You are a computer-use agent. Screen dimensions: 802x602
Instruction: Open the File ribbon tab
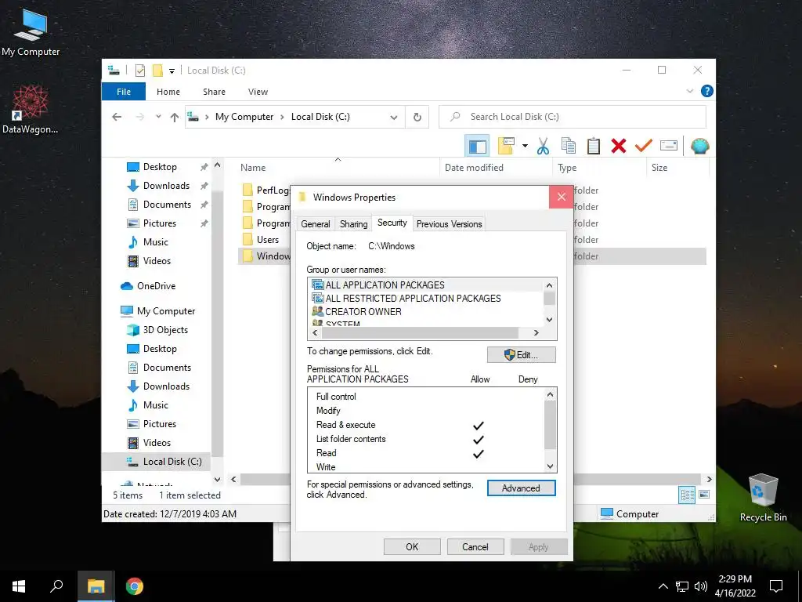[x=123, y=92]
